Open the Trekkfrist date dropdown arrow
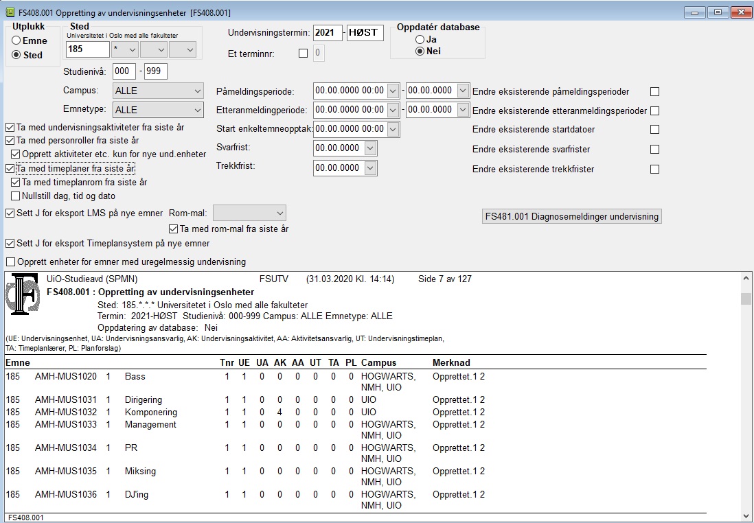Viewport: 754px width, 523px height. pyautogui.click(x=370, y=168)
